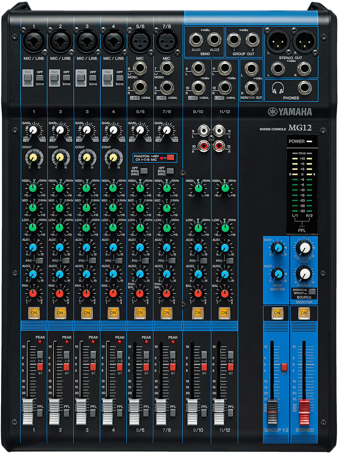Viewport: 339px width, 454px height.
Task: Click the MONITOR LEVEL knob
Action: click(304, 248)
